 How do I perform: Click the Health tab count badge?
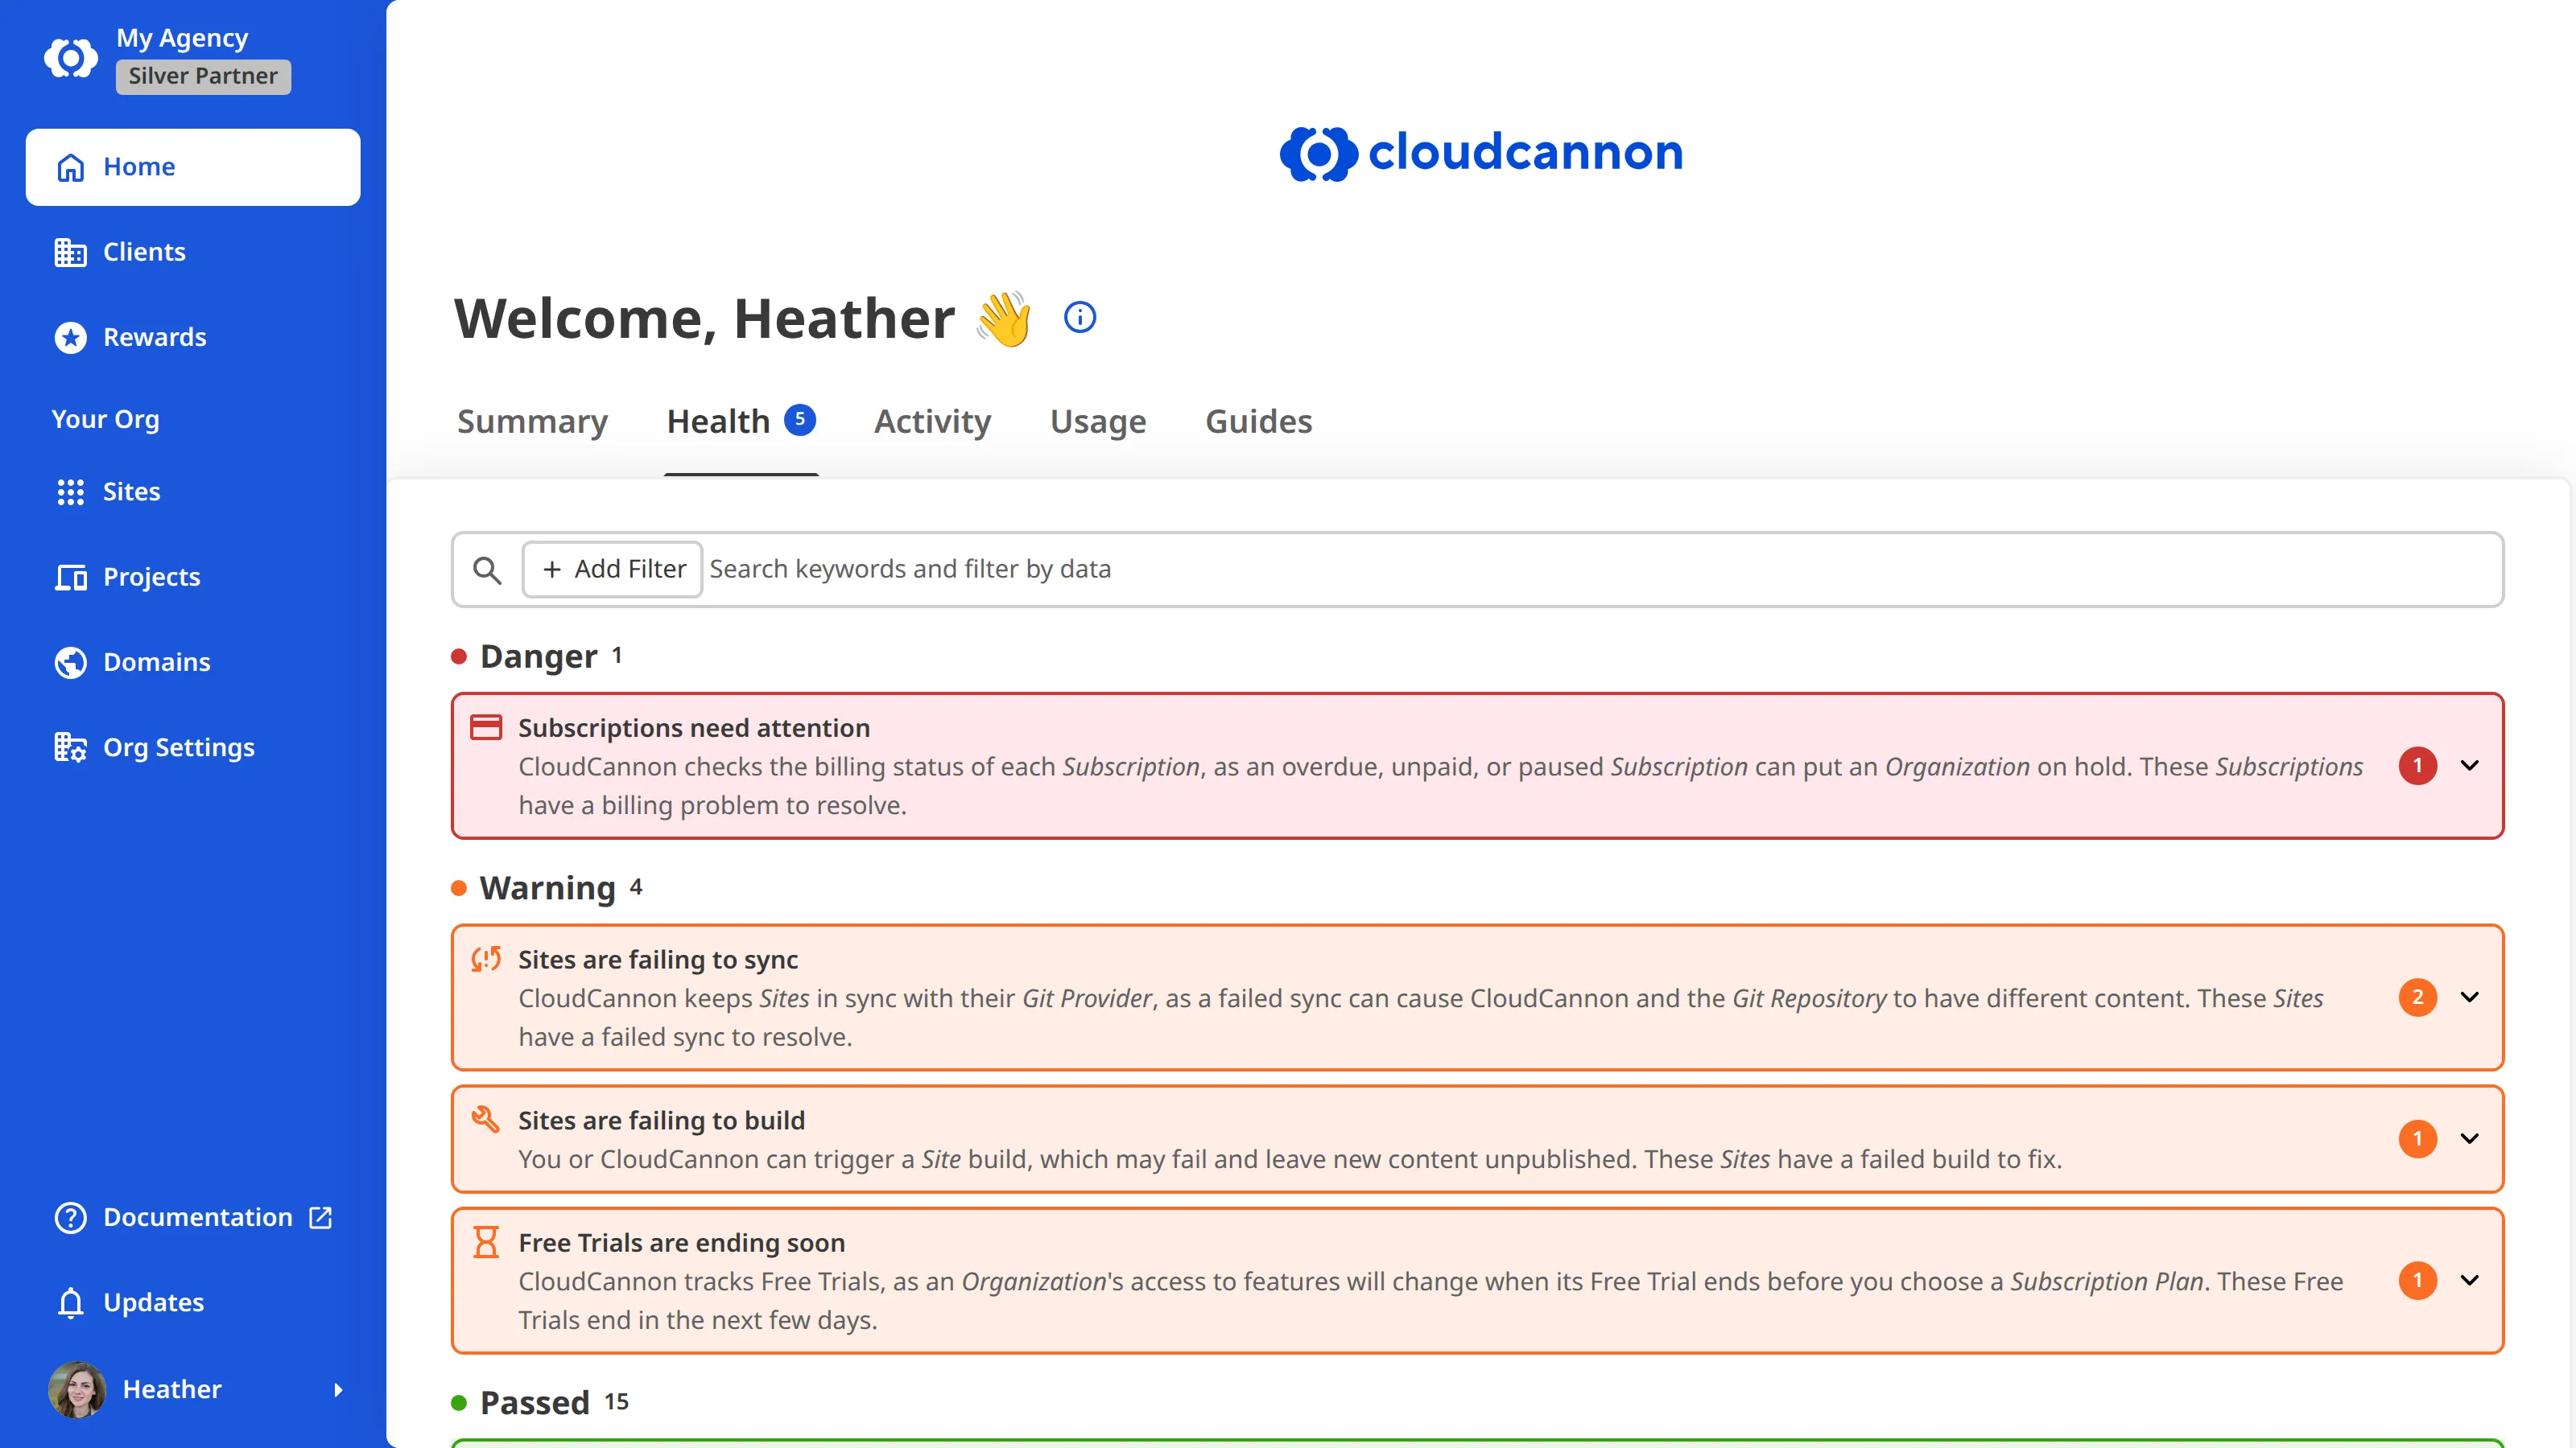[x=799, y=420]
